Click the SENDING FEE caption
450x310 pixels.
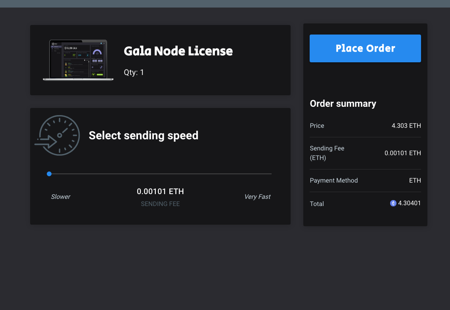(x=161, y=204)
